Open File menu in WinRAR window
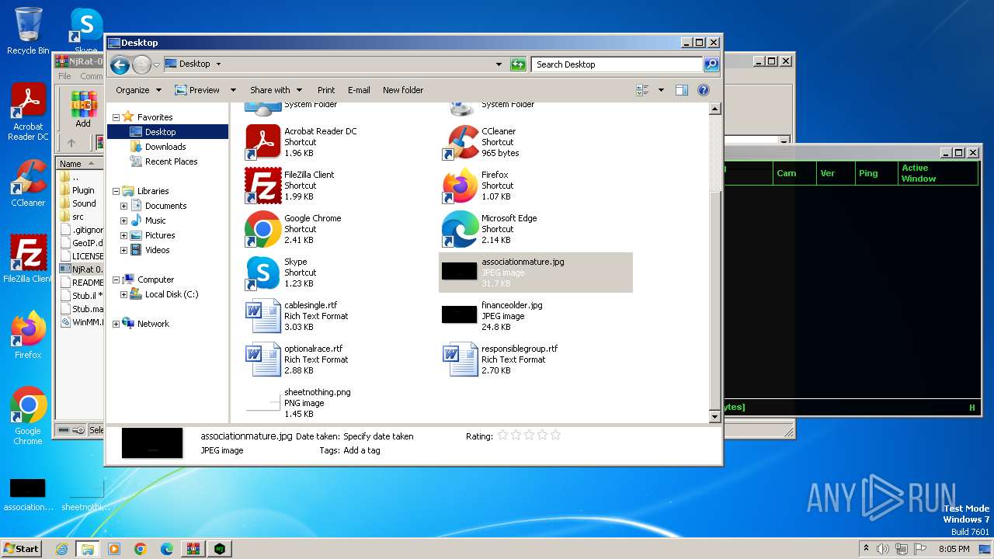This screenshot has width=994, height=559. 64,76
